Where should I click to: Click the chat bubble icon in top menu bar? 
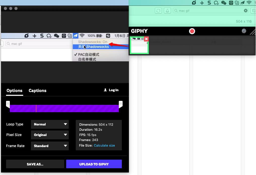[216, 3]
